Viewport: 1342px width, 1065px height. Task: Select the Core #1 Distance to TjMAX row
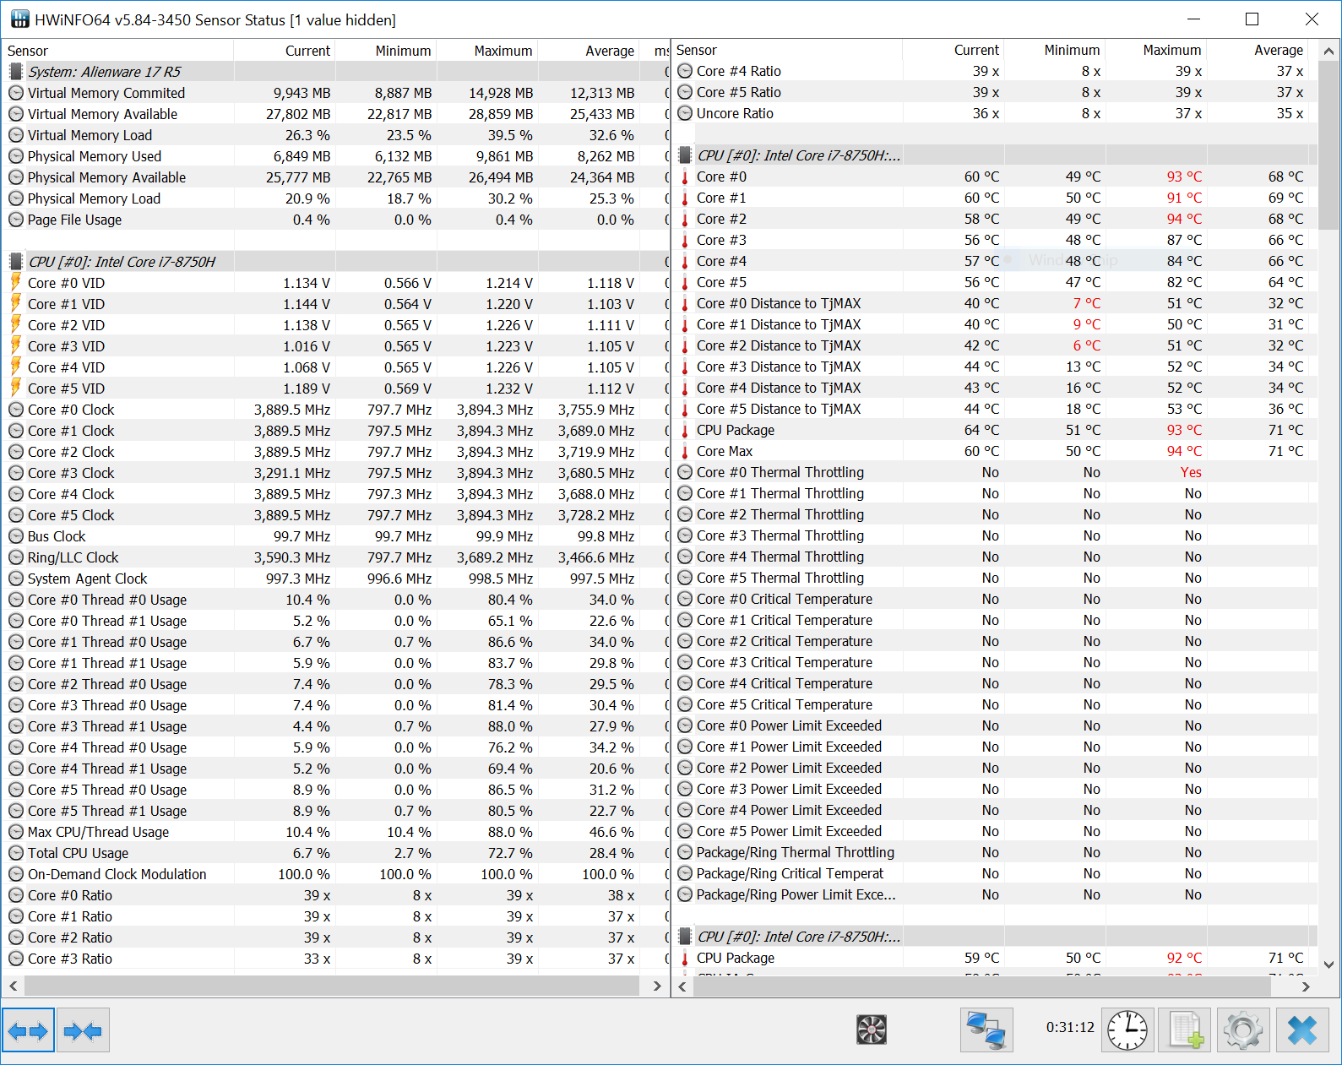tap(996, 324)
